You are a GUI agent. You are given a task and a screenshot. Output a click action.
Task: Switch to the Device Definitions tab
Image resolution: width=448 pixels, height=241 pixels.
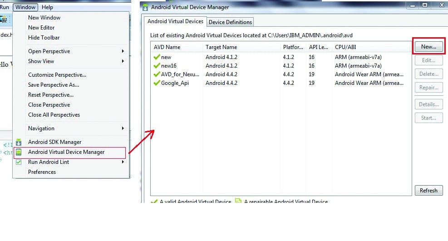230,22
